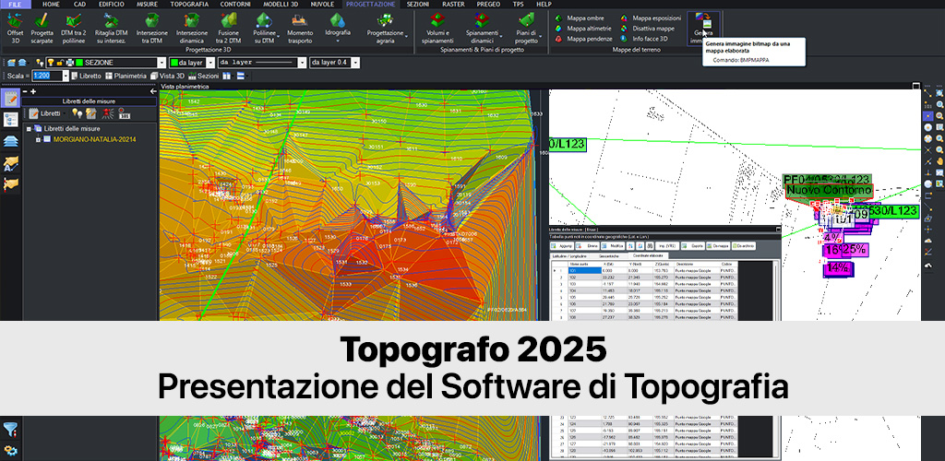Click Esporta in the points table toolbar
945x461 pixels.
pyautogui.click(x=694, y=246)
